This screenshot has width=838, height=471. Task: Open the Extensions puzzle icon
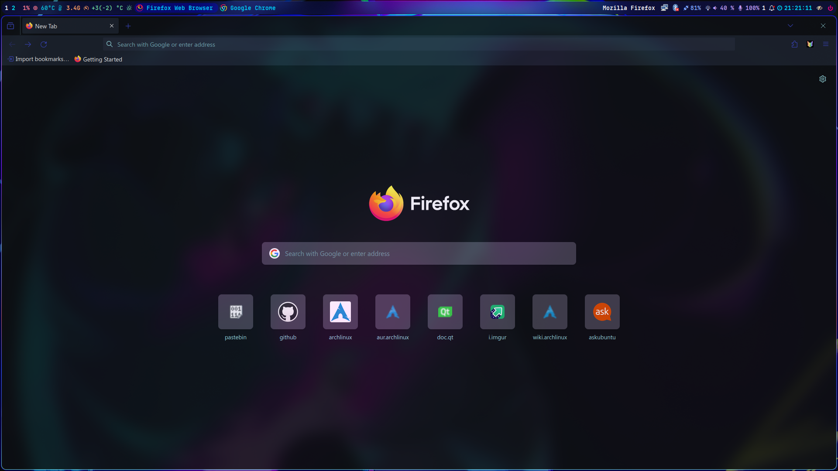point(794,44)
